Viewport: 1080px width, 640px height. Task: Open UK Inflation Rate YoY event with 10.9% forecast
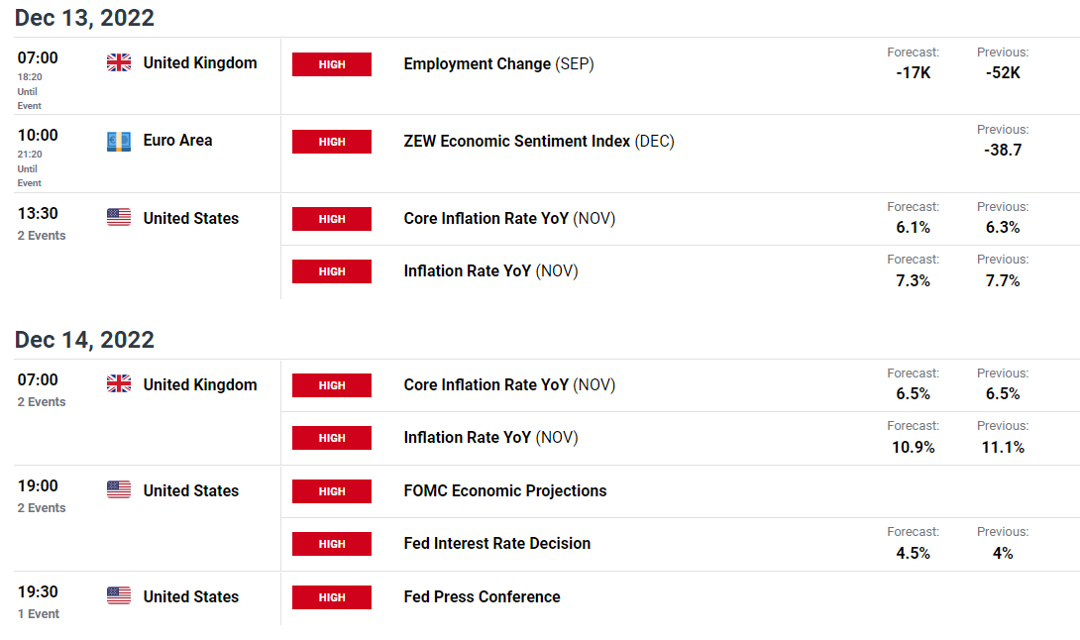[490, 438]
